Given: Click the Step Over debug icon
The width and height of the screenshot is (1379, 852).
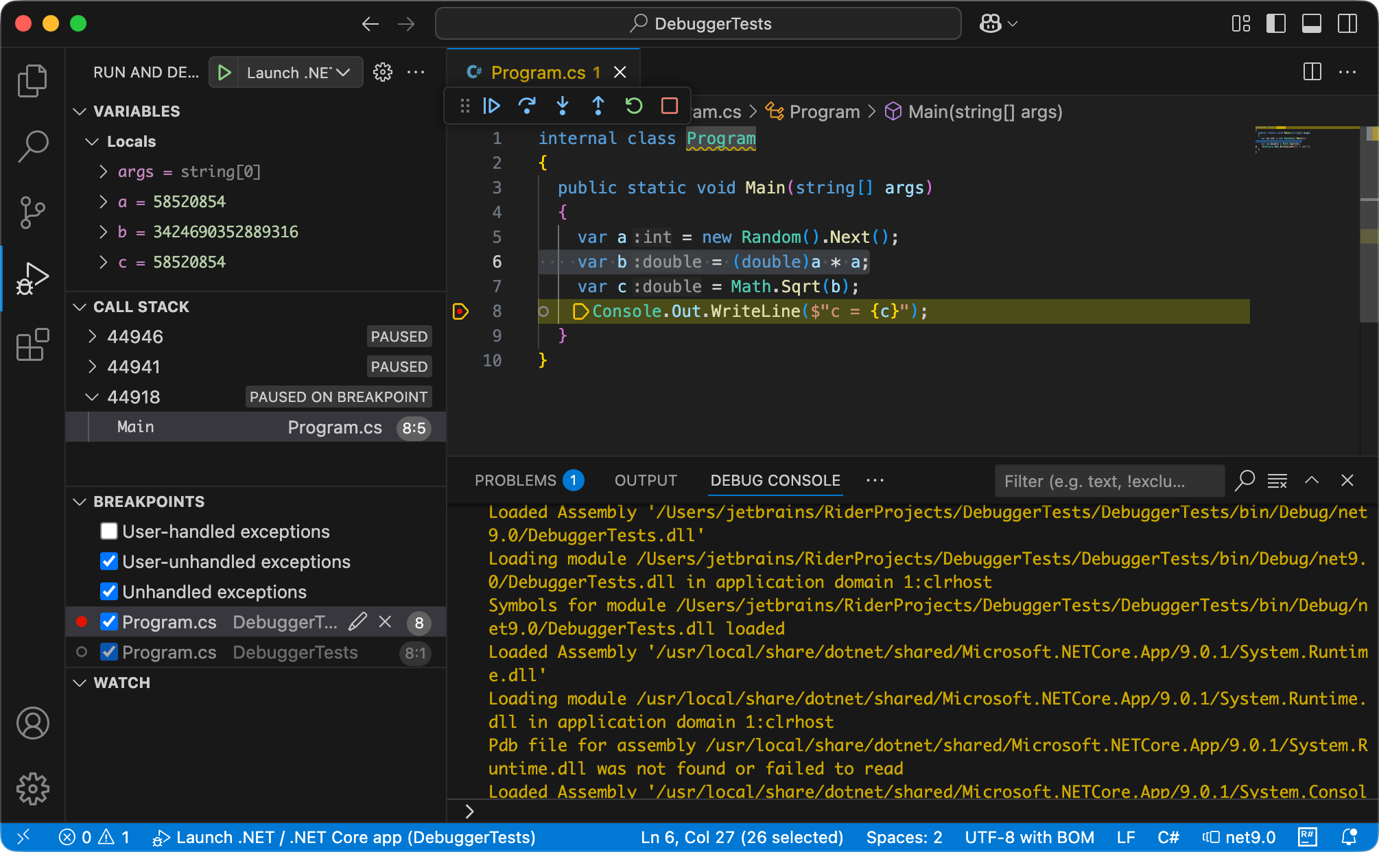Looking at the screenshot, I should point(527,106).
